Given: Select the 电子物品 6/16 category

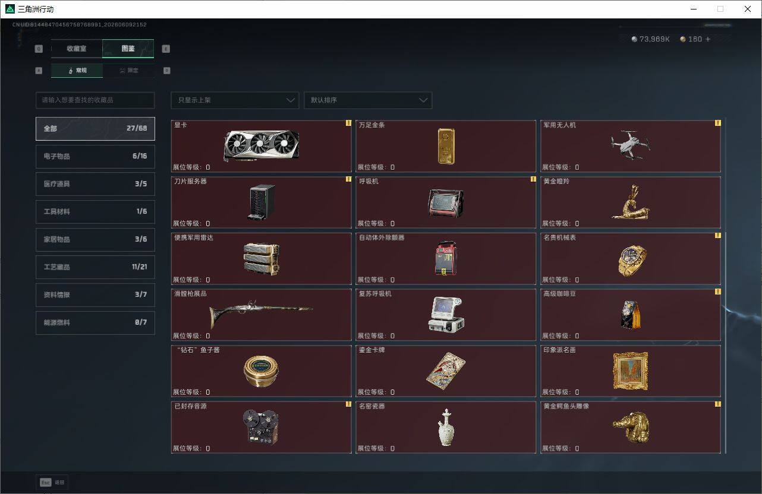Looking at the screenshot, I should pyautogui.click(x=95, y=156).
